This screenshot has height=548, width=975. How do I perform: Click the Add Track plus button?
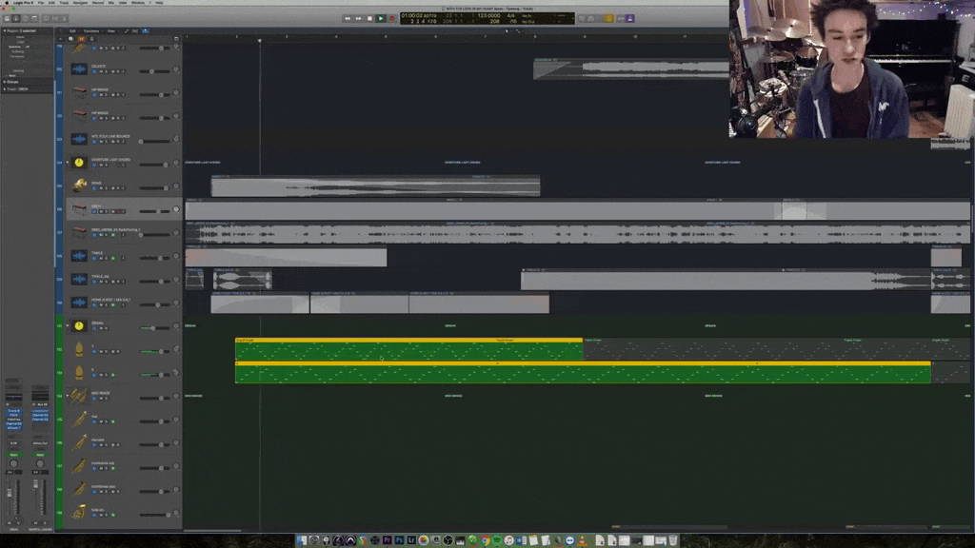click(61, 38)
